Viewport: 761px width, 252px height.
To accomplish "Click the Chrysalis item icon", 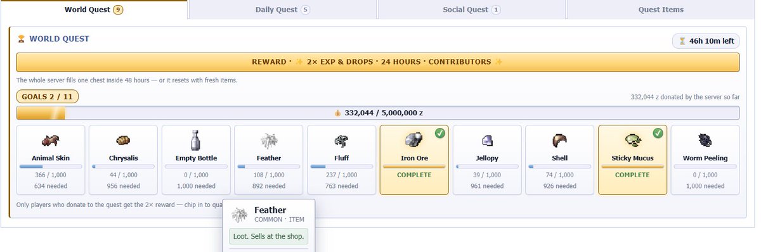I will pyautogui.click(x=123, y=140).
